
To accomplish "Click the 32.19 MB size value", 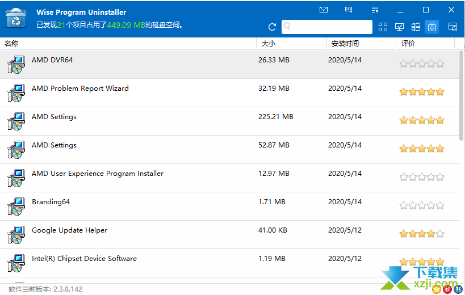I will click(274, 88).
